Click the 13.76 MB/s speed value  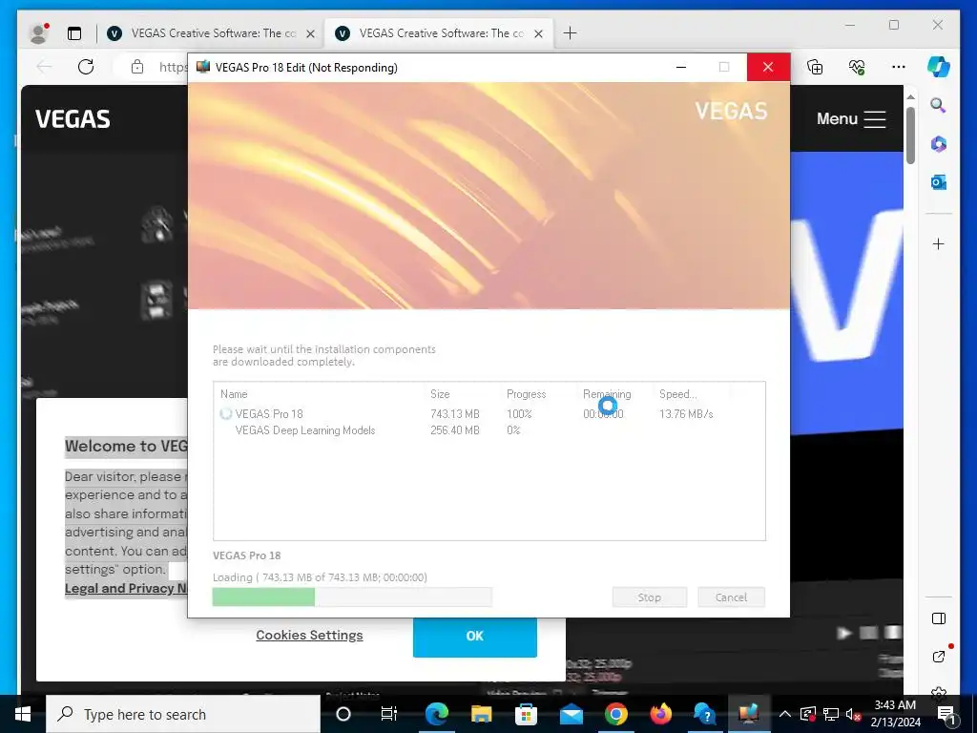click(x=686, y=414)
